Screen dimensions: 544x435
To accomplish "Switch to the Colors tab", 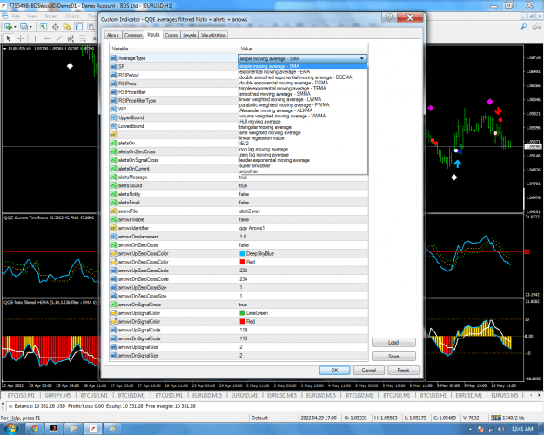I will [171, 35].
